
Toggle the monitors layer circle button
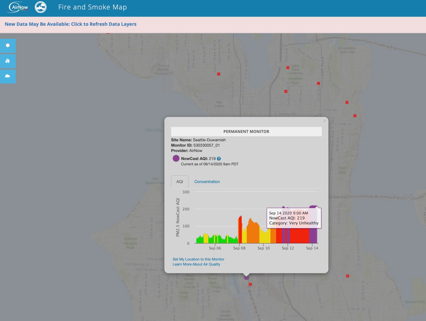(8, 45)
